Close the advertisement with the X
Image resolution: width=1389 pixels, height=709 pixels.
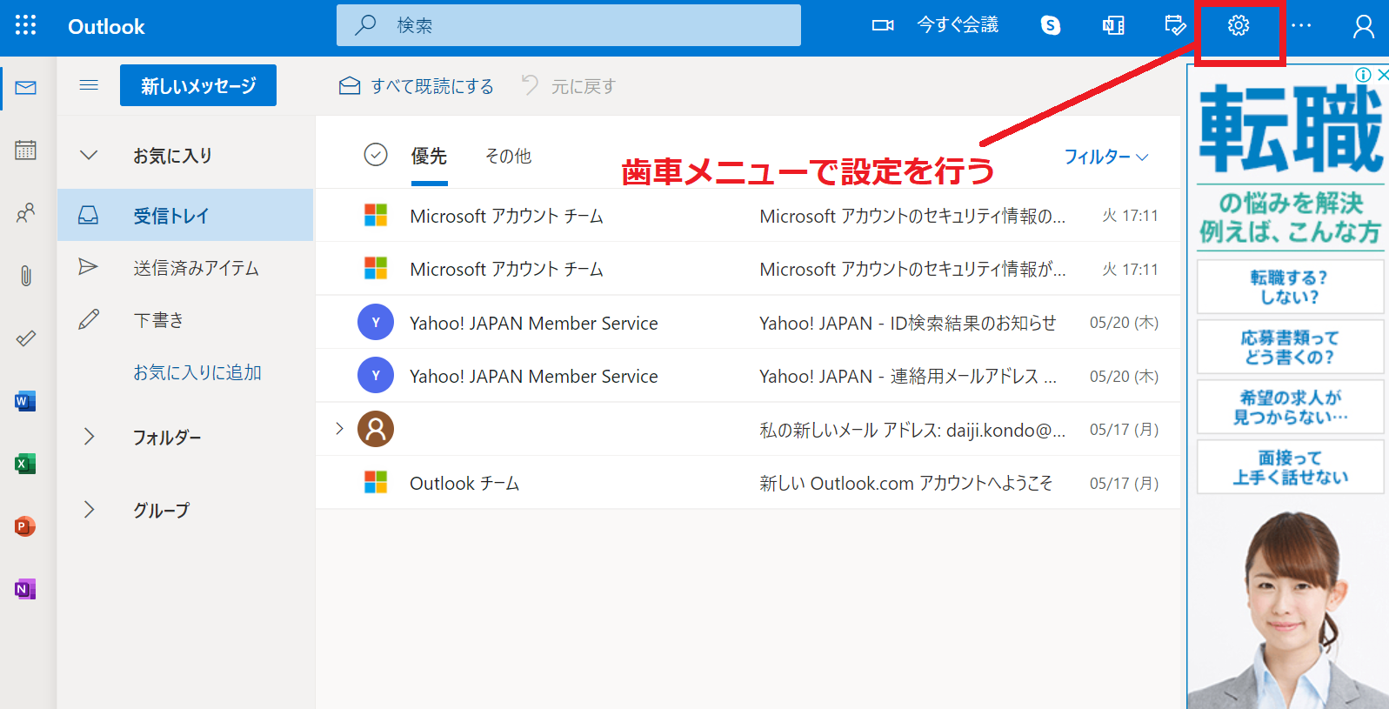(1382, 75)
